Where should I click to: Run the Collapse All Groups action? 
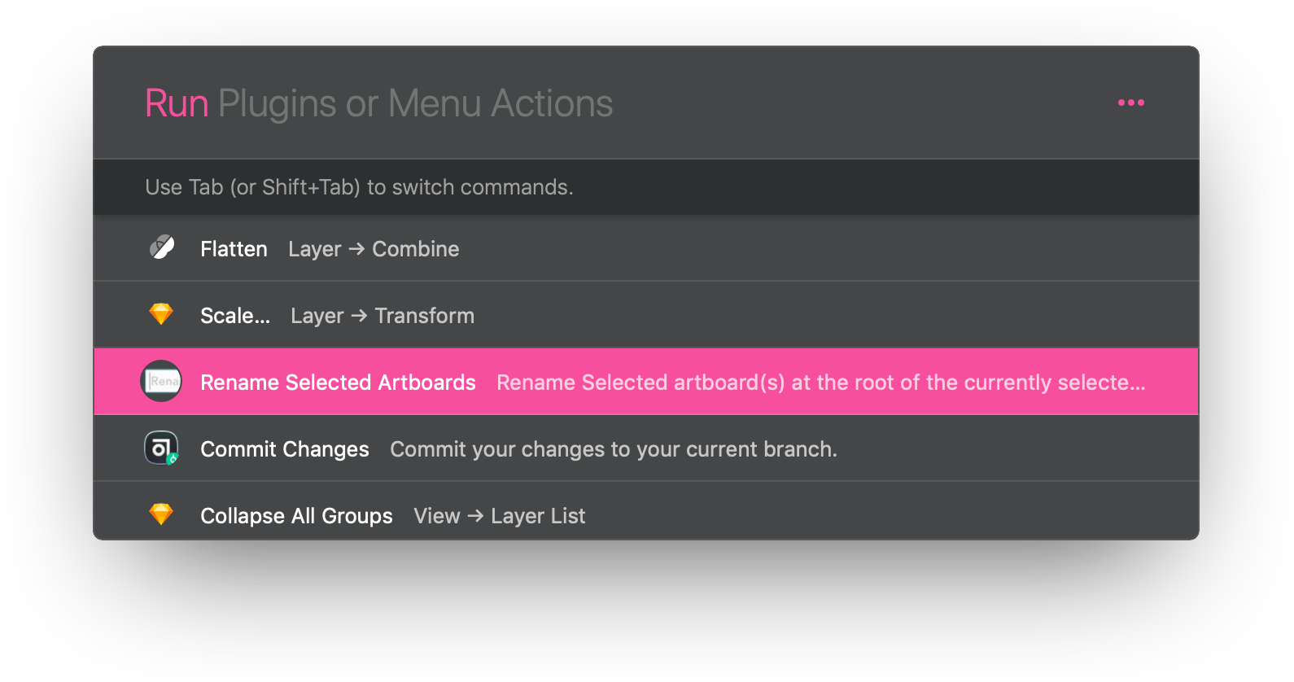[296, 514]
